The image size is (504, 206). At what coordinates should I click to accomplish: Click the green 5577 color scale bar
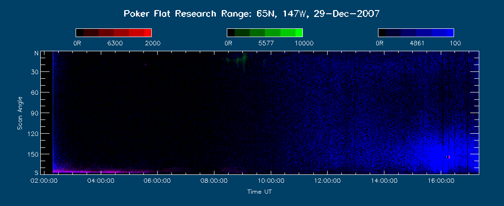point(265,33)
